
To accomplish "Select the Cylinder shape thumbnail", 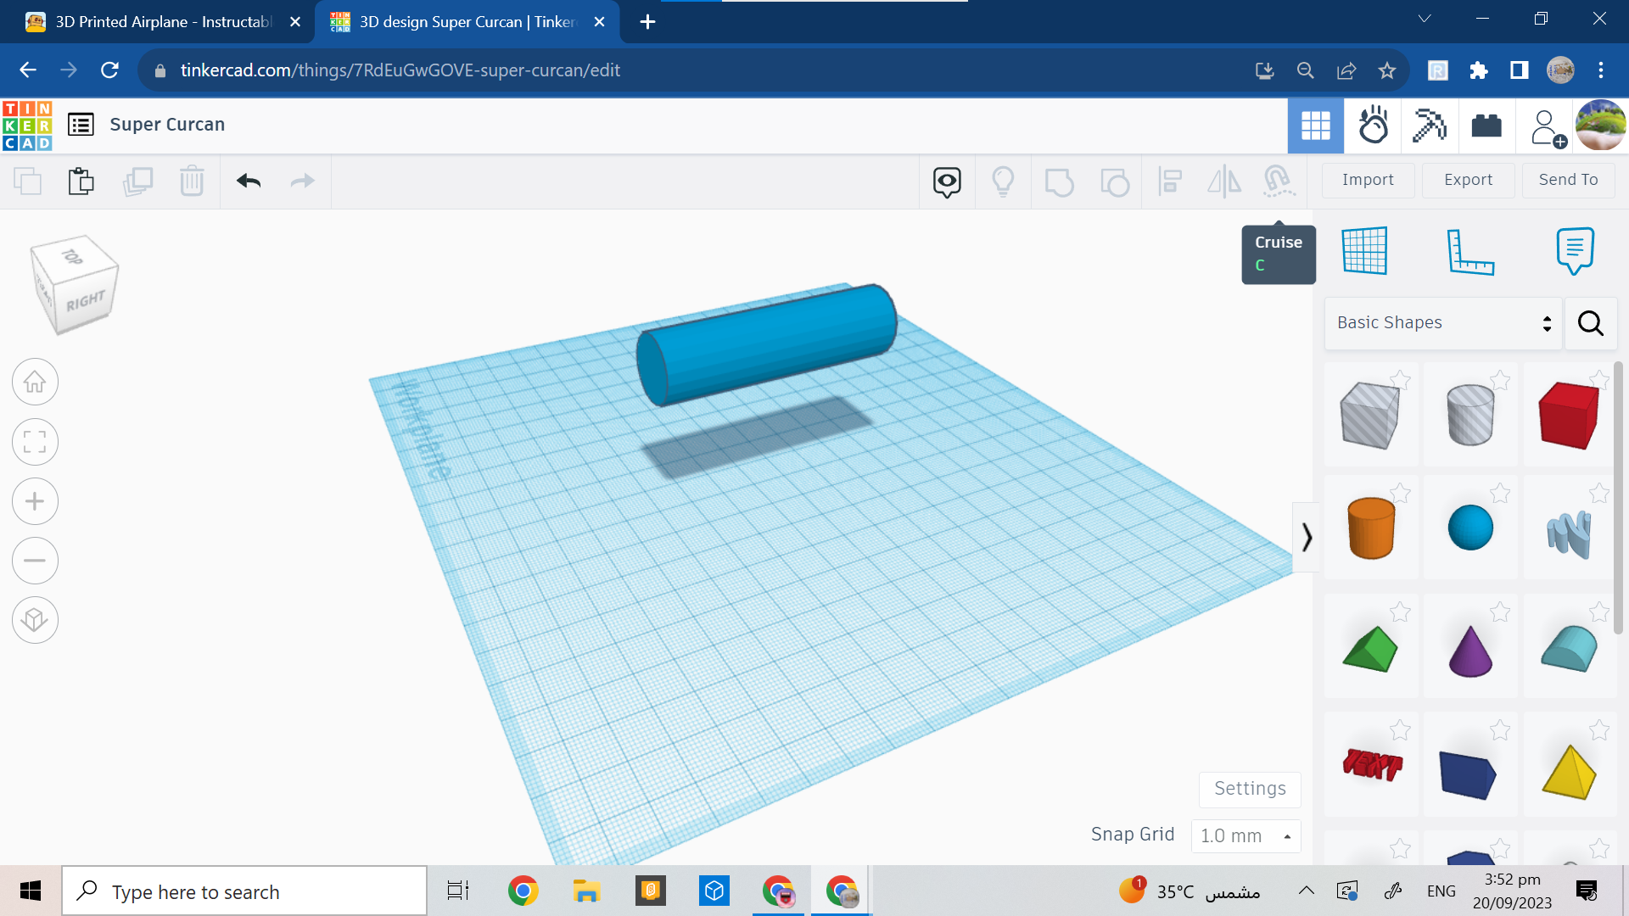I will point(1369,528).
